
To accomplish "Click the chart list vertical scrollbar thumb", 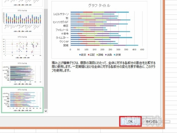I will [46, 59].
